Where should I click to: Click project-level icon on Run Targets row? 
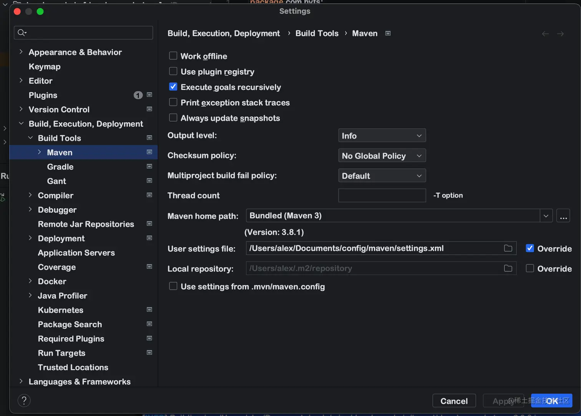149,353
